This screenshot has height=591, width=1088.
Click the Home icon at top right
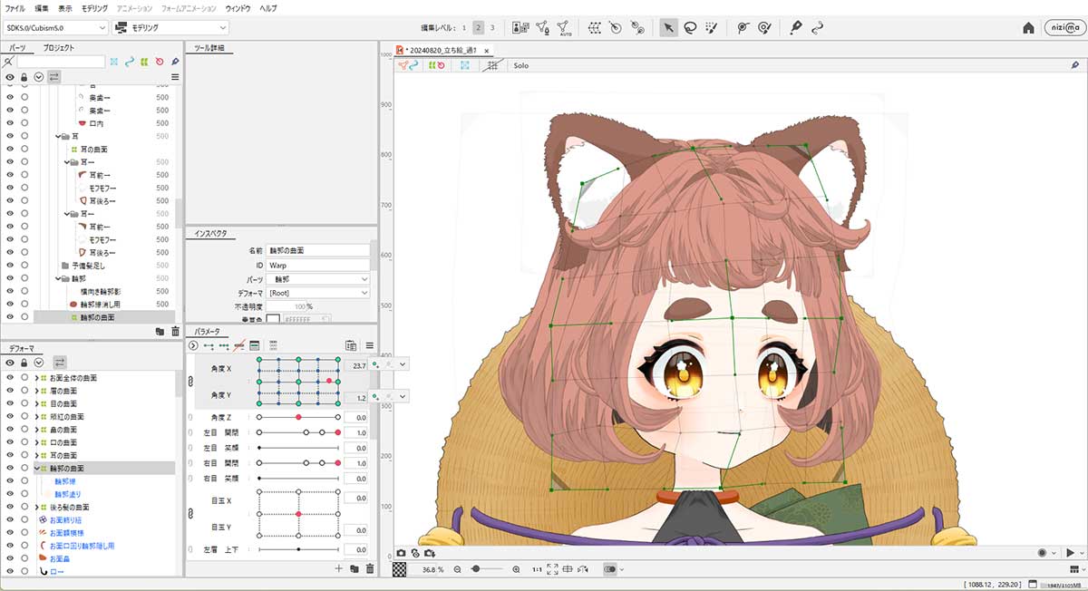(1028, 28)
